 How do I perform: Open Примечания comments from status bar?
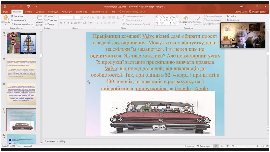coord(204,146)
